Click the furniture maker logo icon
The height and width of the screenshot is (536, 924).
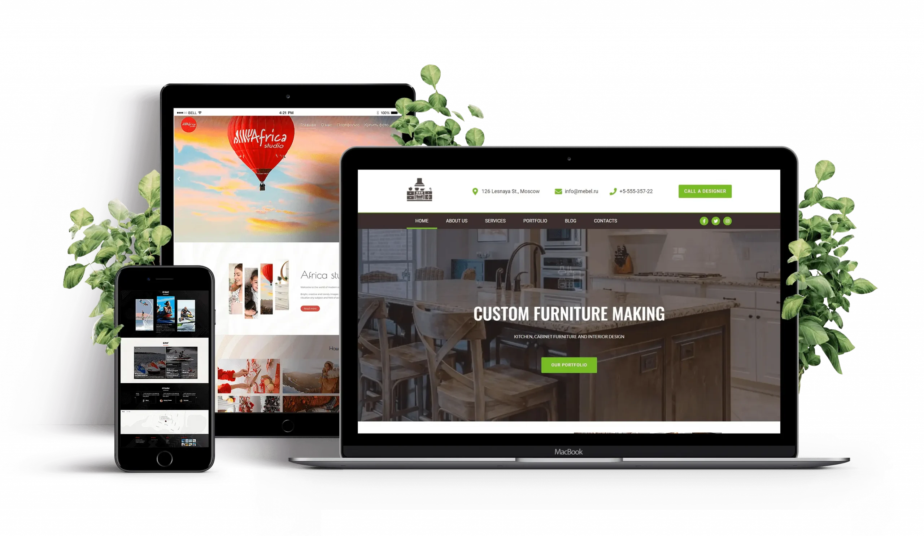pyautogui.click(x=419, y=190)
